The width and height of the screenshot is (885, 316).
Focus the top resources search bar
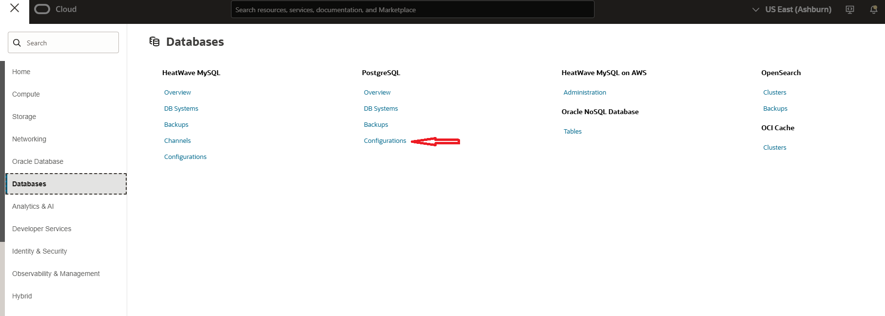click(x=412, y=9)
